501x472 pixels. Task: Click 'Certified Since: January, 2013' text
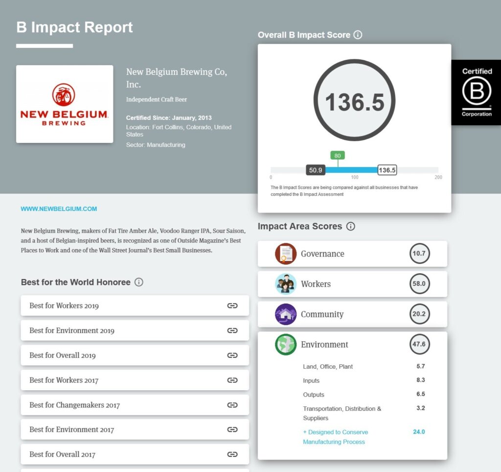pyautogui.click(x=169, y=118)
